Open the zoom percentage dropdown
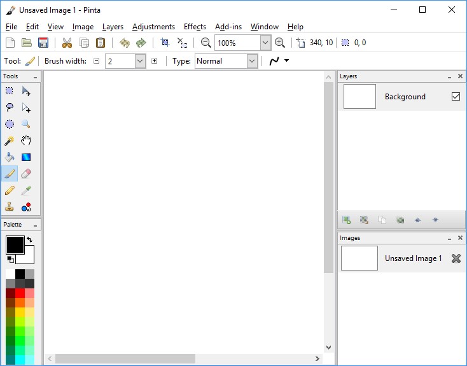 [x=265, y=43]
